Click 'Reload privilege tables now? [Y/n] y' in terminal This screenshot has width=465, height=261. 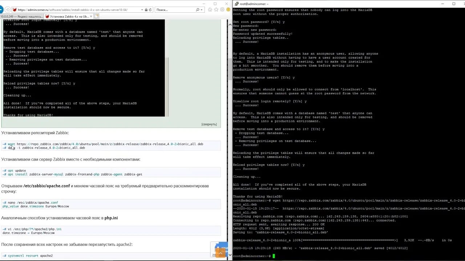click(x=269, y=165)
